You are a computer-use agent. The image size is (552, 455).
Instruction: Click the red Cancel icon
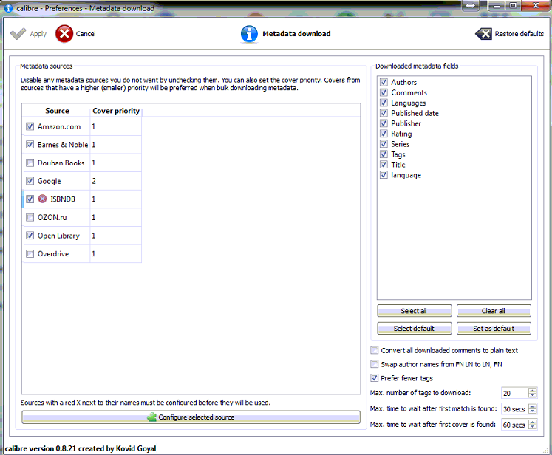[64, 34]
